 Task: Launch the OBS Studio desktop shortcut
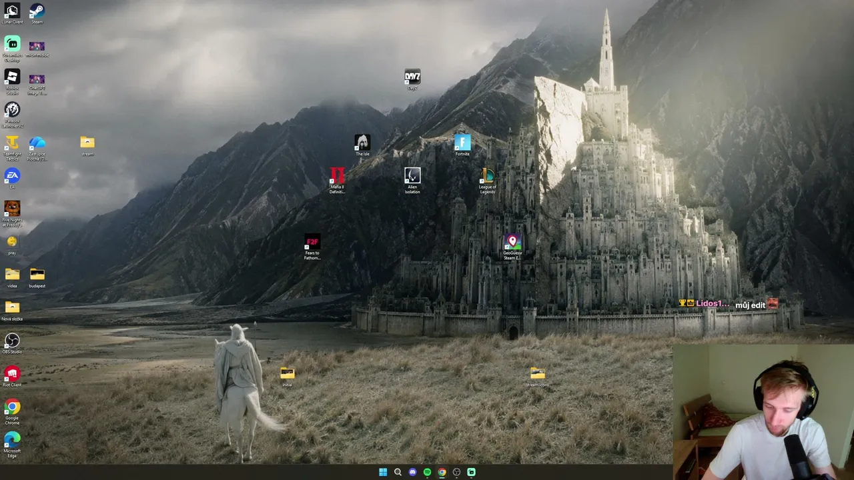tap(12, 343)
